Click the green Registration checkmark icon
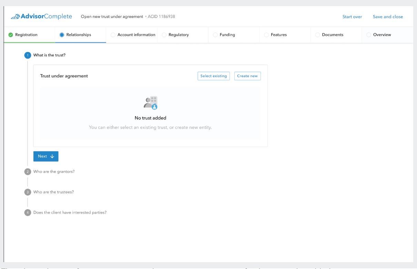This screenshot has width=417, height=269. pyautogui.click(x=11, y=35)
